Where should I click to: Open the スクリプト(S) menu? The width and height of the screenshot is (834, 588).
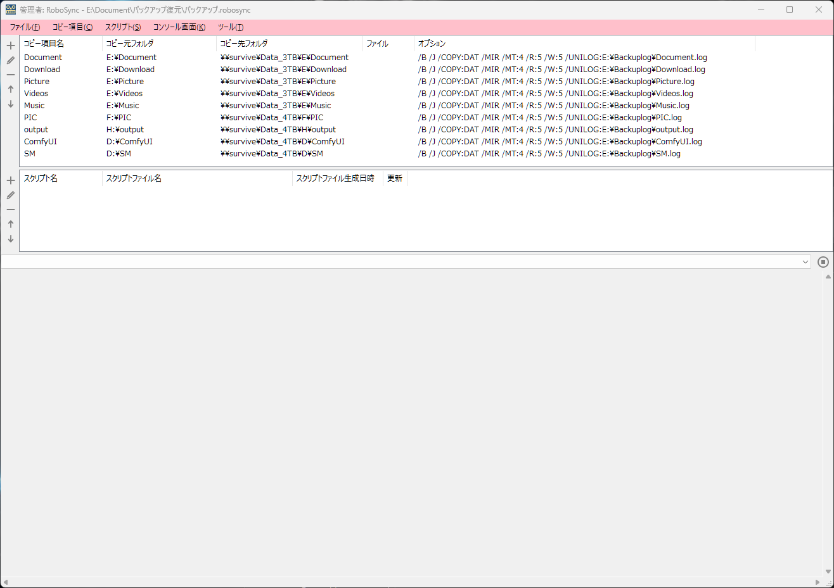pos(123,27)
